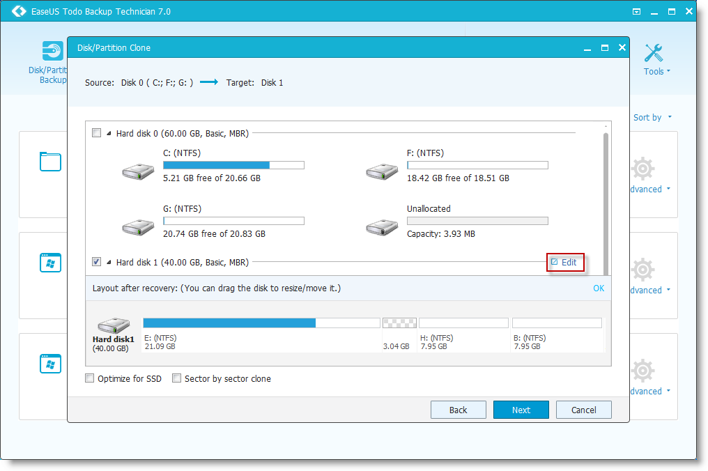Click 'Capacity: 3.93 MB' text
This screenshot has width=708, height=471.
[x=441, y=233]
